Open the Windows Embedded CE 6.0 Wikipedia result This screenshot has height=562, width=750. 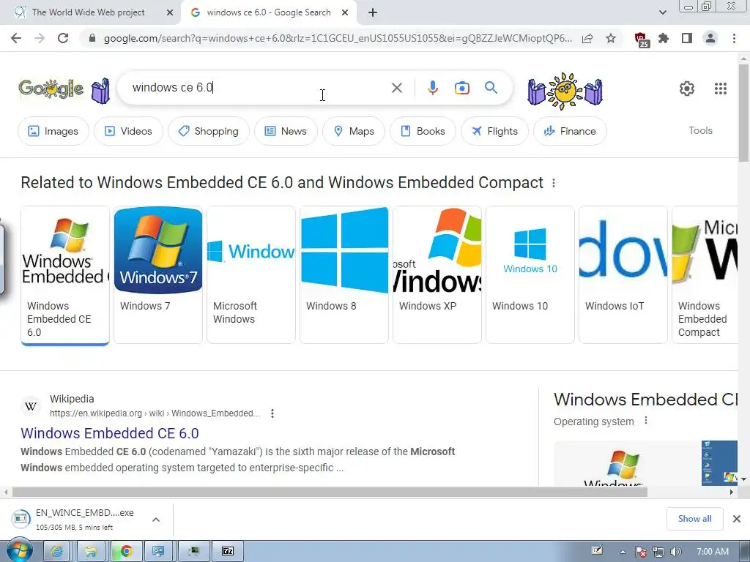click(x=110, y=433)
